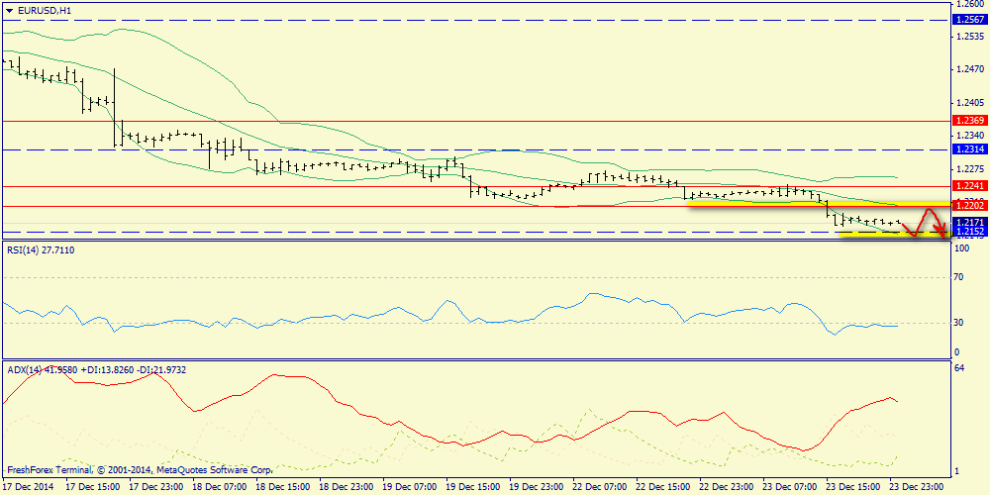Select the red 1.2241 resistance label
The height and width of the screenshot is (495, 990).
[x=968, y=185]
